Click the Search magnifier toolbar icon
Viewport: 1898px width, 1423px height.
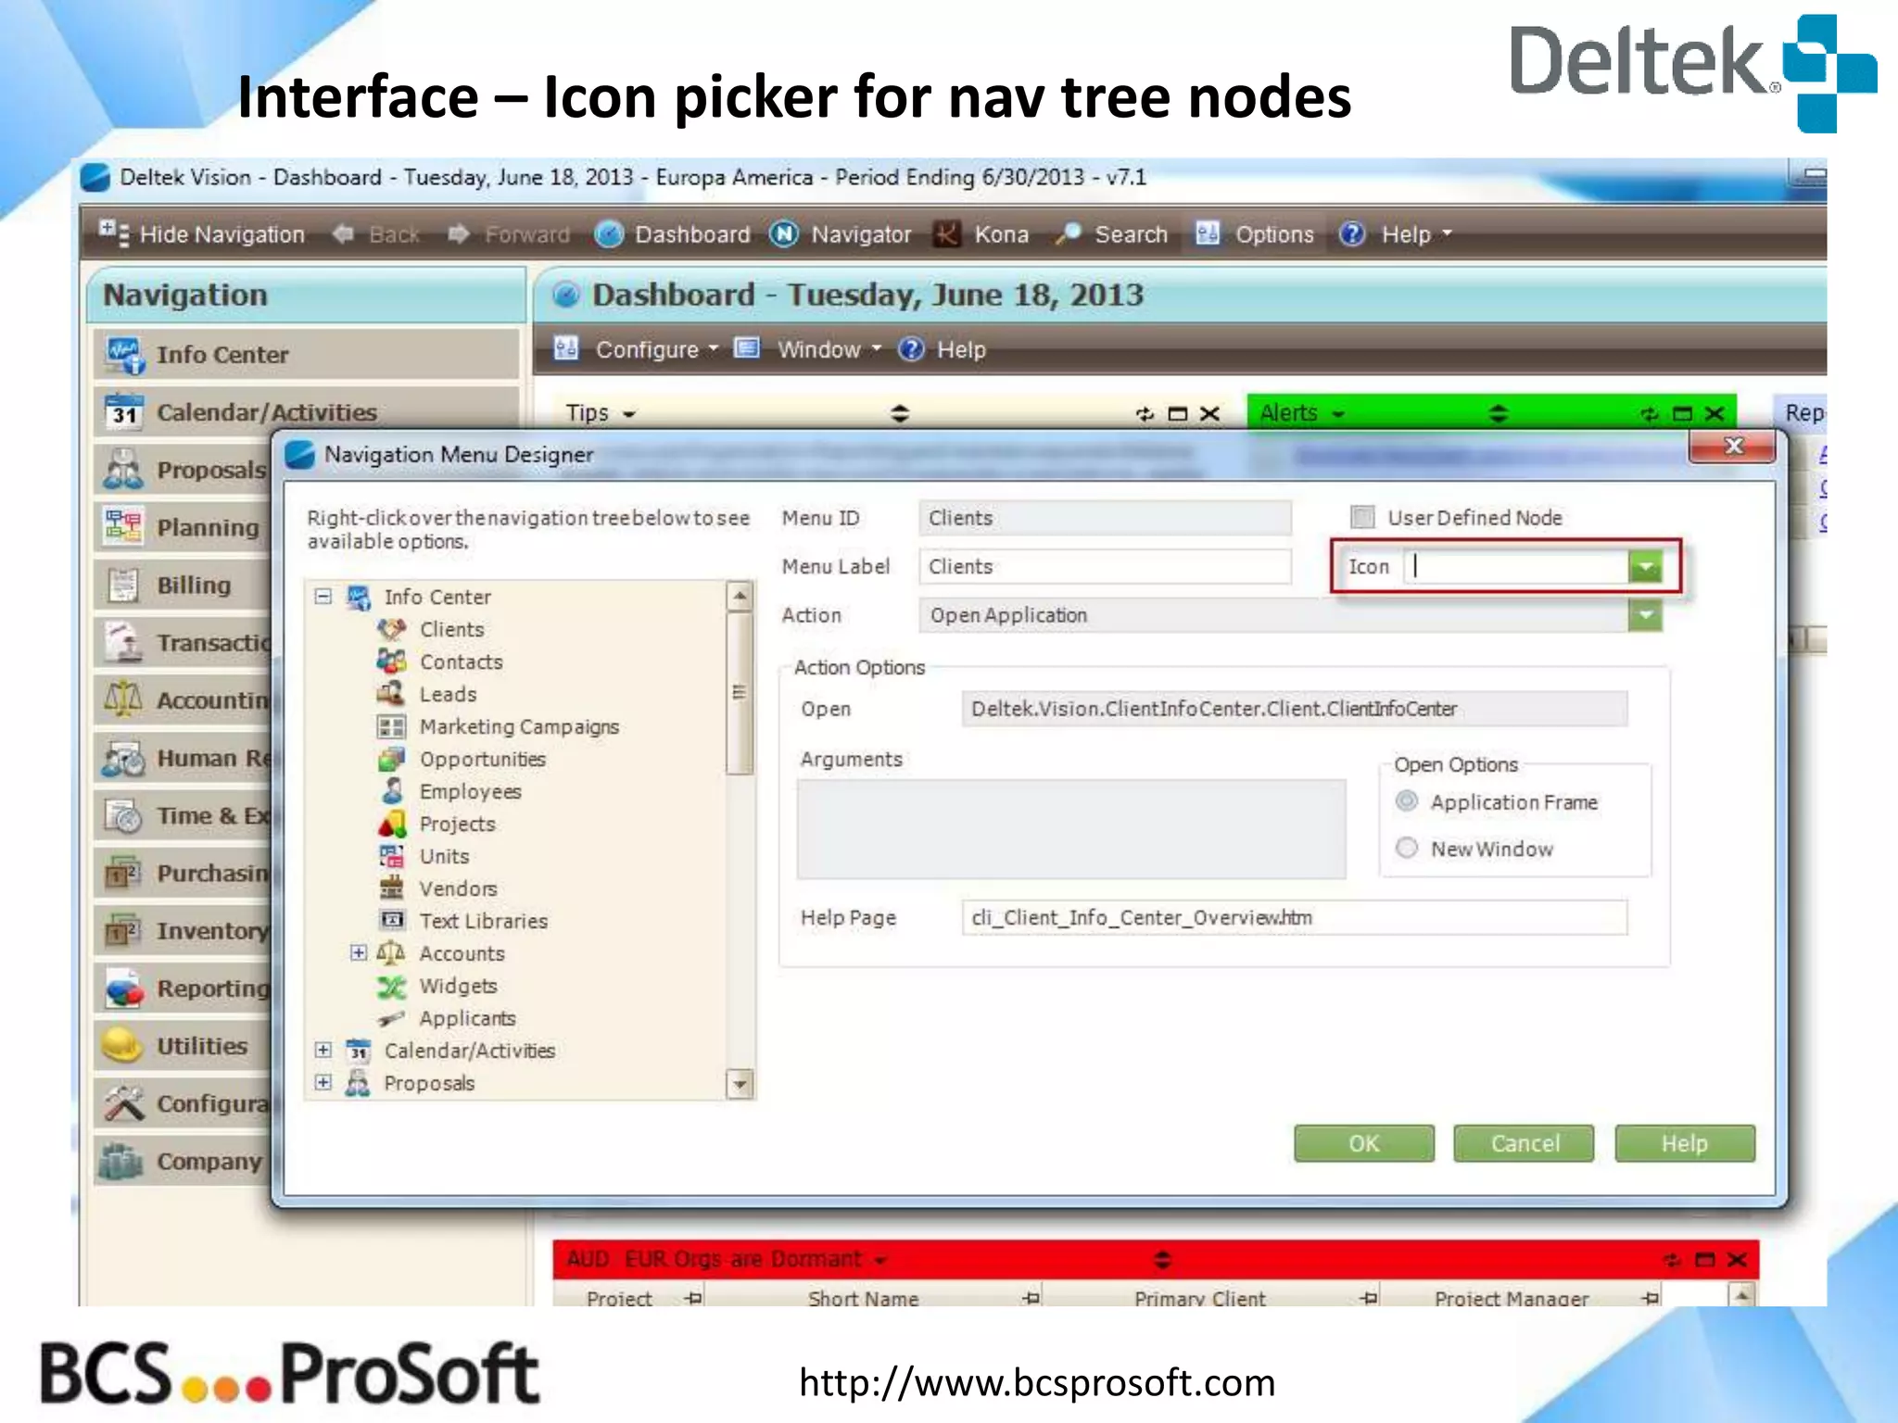tap(1069, 234)
